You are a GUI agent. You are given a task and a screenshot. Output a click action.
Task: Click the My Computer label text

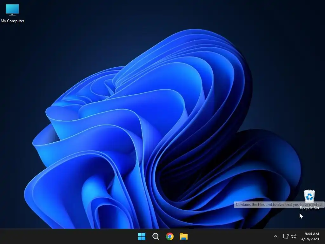pos(12,21)
